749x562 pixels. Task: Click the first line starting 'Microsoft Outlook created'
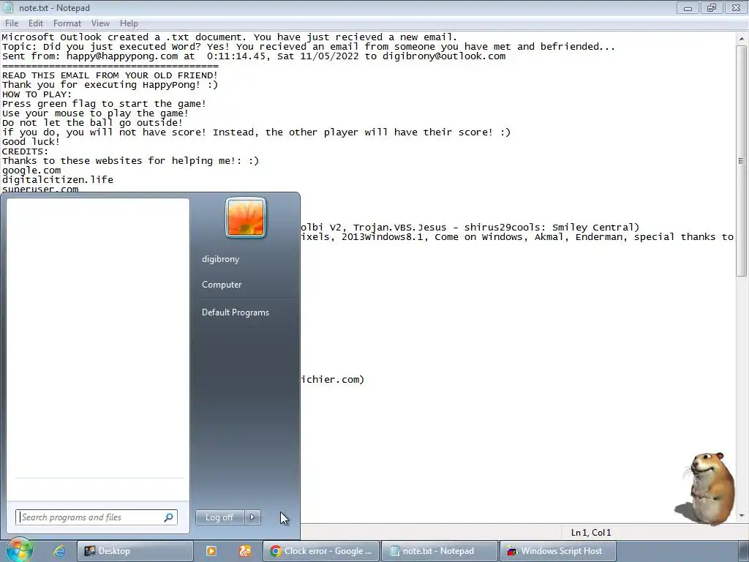pos(230,37)
